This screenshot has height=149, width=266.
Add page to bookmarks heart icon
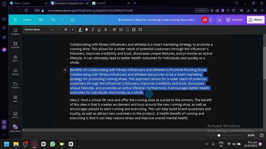click(x=234, y=10)
